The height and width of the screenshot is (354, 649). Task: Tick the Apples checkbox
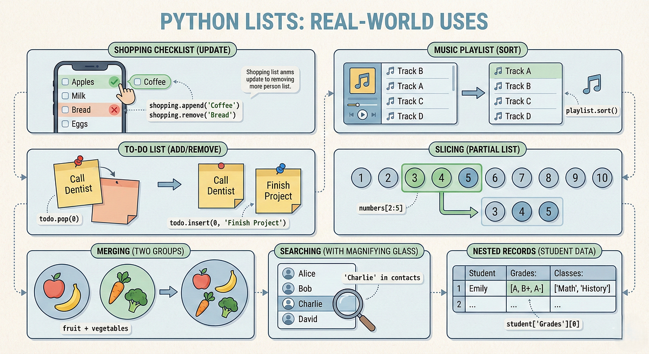[x=65, y=82]
